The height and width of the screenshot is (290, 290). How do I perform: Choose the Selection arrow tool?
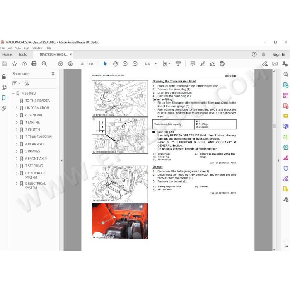tap(105, 64)
